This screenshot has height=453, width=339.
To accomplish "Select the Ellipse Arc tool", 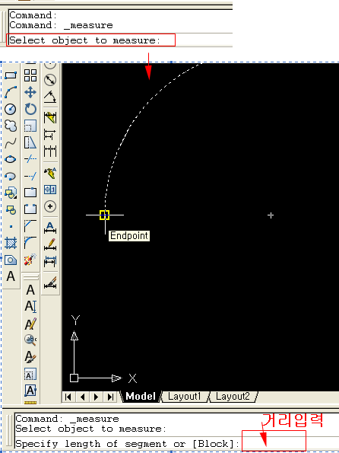I will pos(11,176).
